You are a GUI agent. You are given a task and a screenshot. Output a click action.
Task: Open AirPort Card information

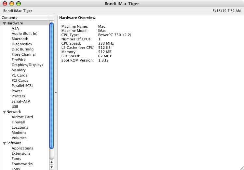tap(22, 117)
